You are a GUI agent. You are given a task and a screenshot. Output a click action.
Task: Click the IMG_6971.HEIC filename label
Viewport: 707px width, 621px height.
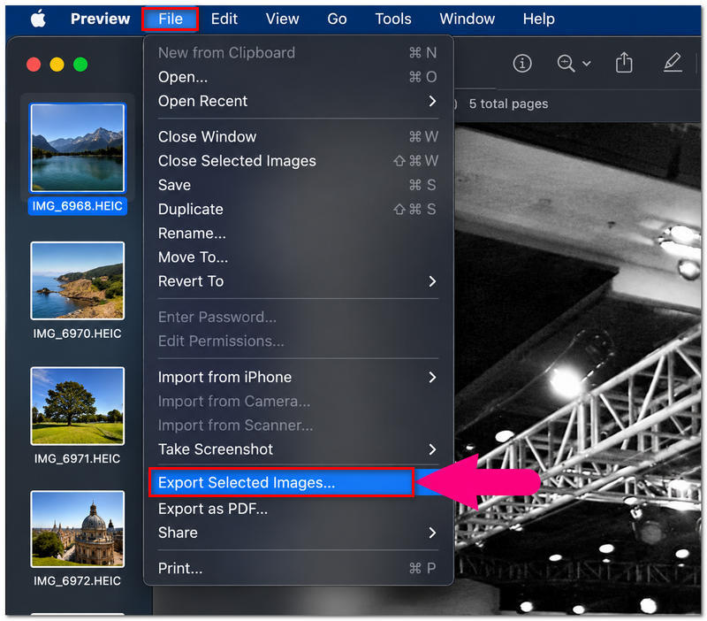[x=78, y=459]
